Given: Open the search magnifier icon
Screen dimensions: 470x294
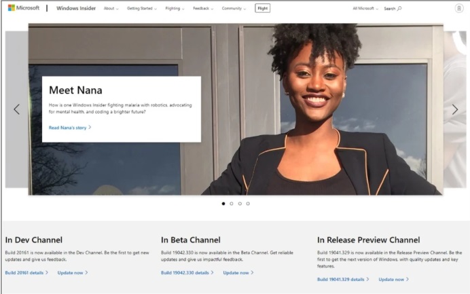Looking at the screenshot, I should click(x=399, y=9).
